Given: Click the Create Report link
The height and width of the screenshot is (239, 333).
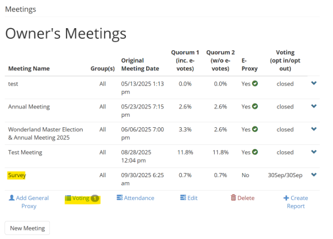Looking at the screenshot, I should (295, 202).
